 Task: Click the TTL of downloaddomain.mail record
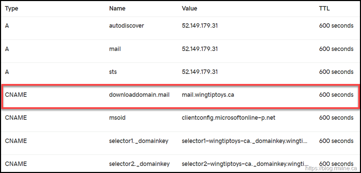(336, 95)
